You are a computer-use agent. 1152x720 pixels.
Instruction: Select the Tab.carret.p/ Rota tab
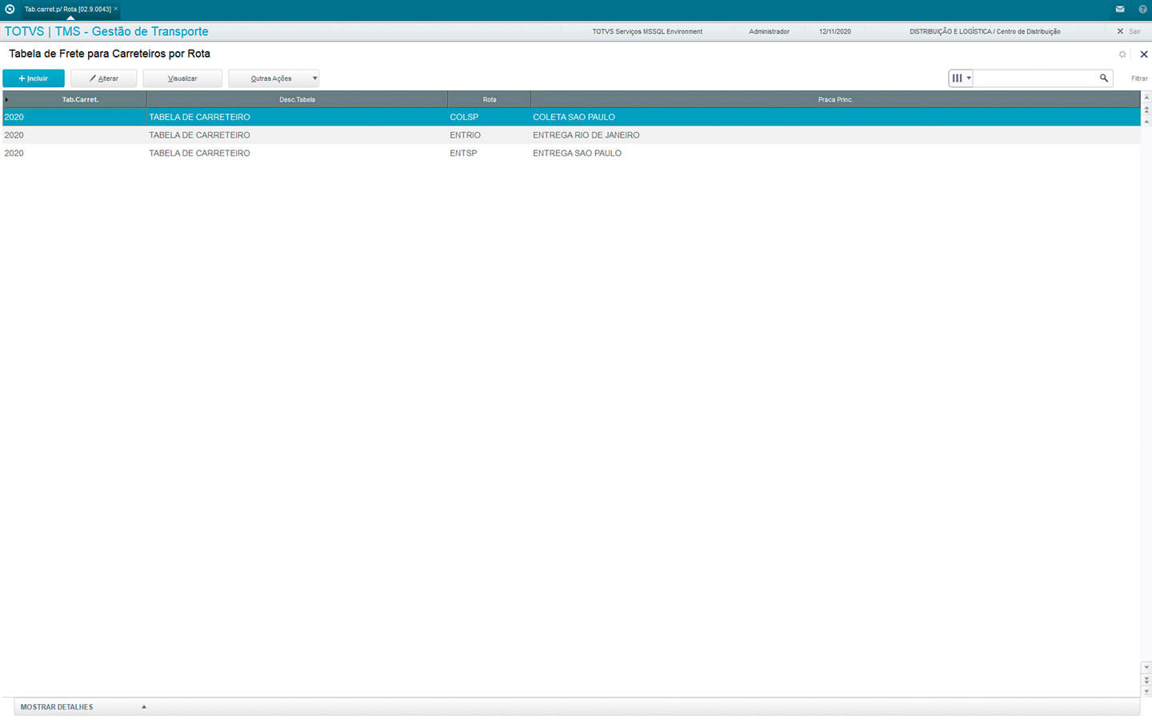67,10
